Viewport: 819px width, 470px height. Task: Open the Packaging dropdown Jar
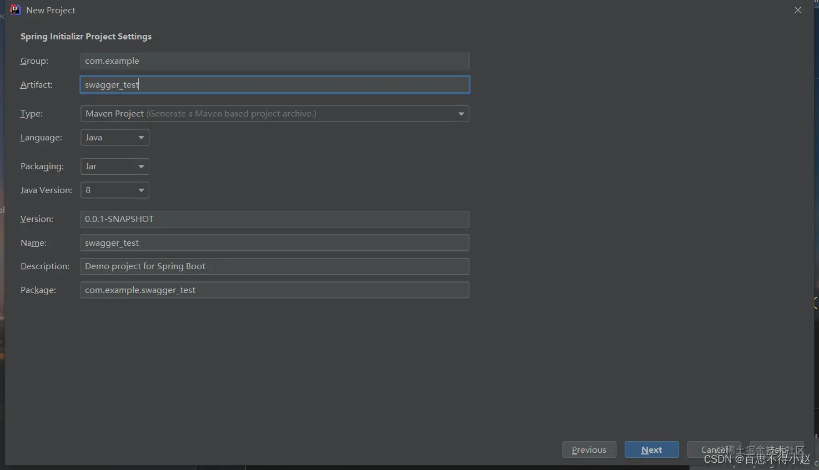tap(115, 166)
